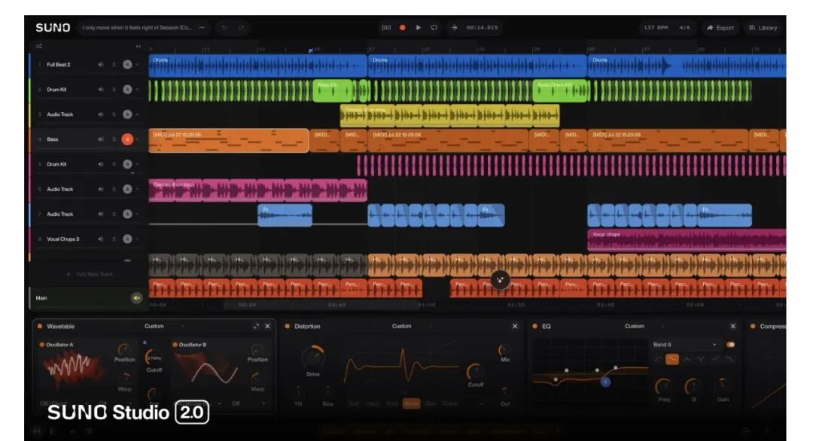Mute the Bass track speaker icon

click(101, 139)
